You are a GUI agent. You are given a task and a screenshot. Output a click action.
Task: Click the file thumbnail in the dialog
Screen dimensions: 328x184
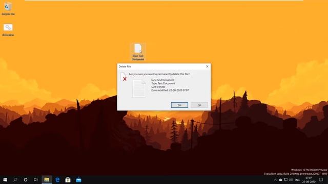tap(139, 88)
